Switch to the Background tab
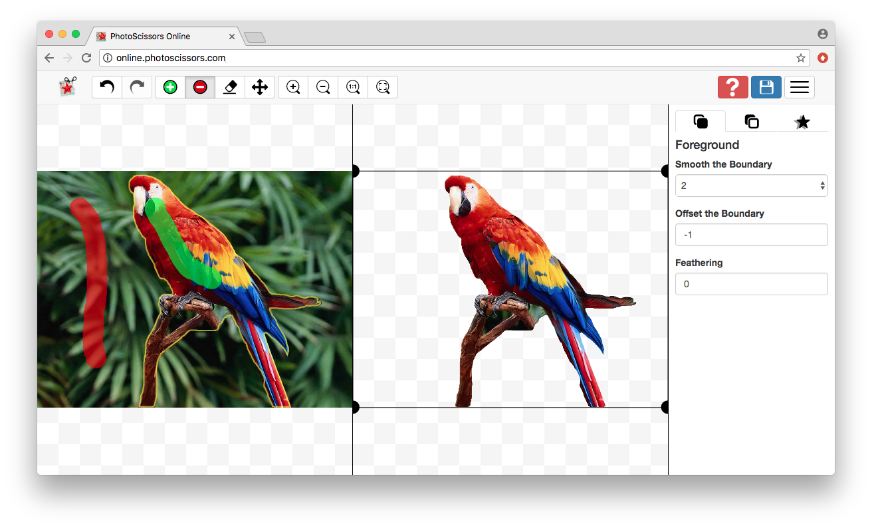This screenshot has width=872, height=528. point(752,122)
